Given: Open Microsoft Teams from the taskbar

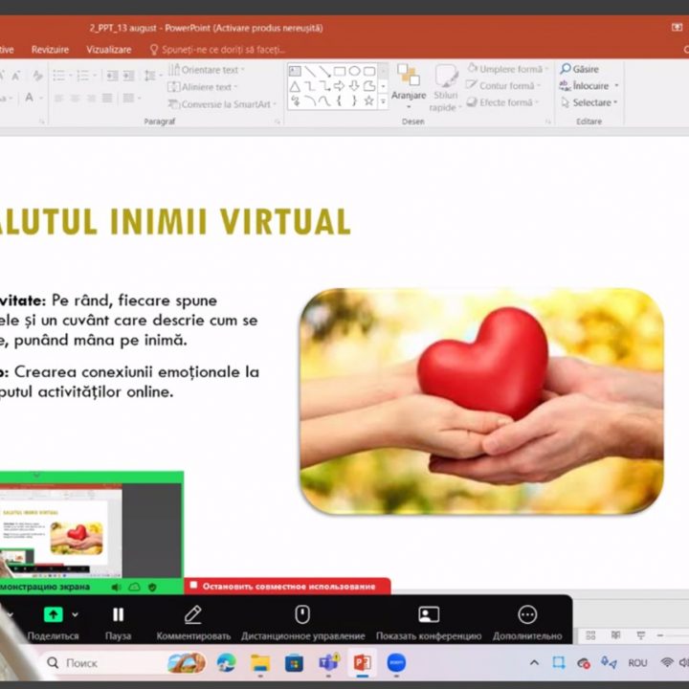Looking at the screenshot, I should 328,662.
